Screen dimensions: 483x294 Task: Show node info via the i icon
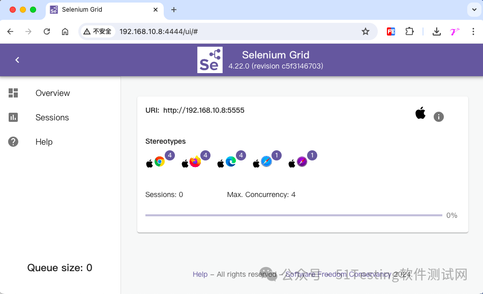tap(439, 117)
